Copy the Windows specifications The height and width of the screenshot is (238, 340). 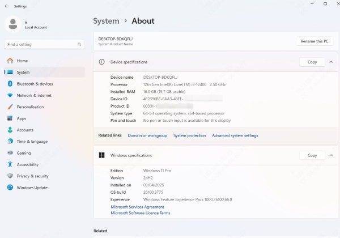(312, 155)
